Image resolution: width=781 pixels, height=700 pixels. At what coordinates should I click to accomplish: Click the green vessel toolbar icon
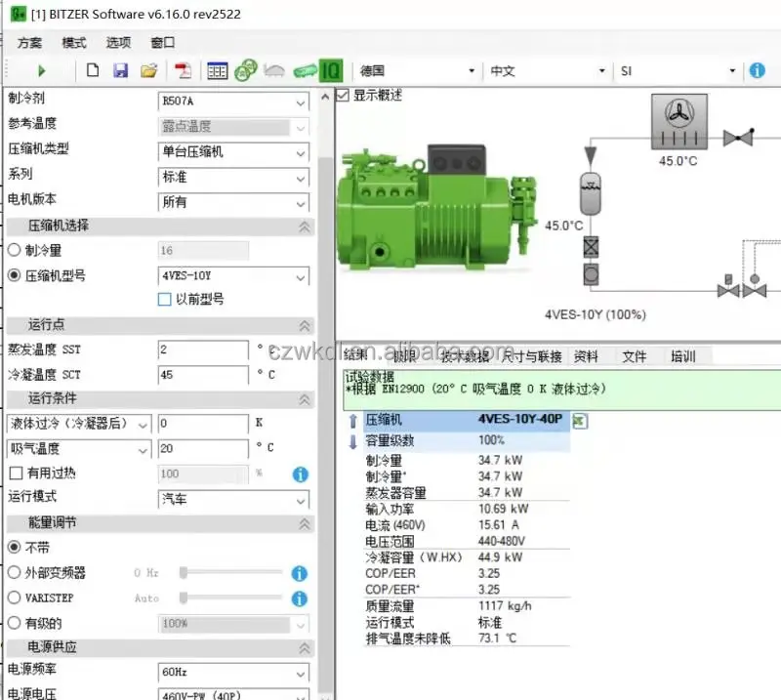point(305,71)
